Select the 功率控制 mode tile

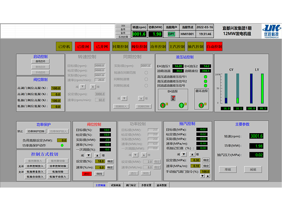[158, 46]
